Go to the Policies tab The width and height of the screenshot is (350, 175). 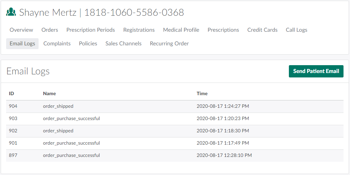click(88, 44)
